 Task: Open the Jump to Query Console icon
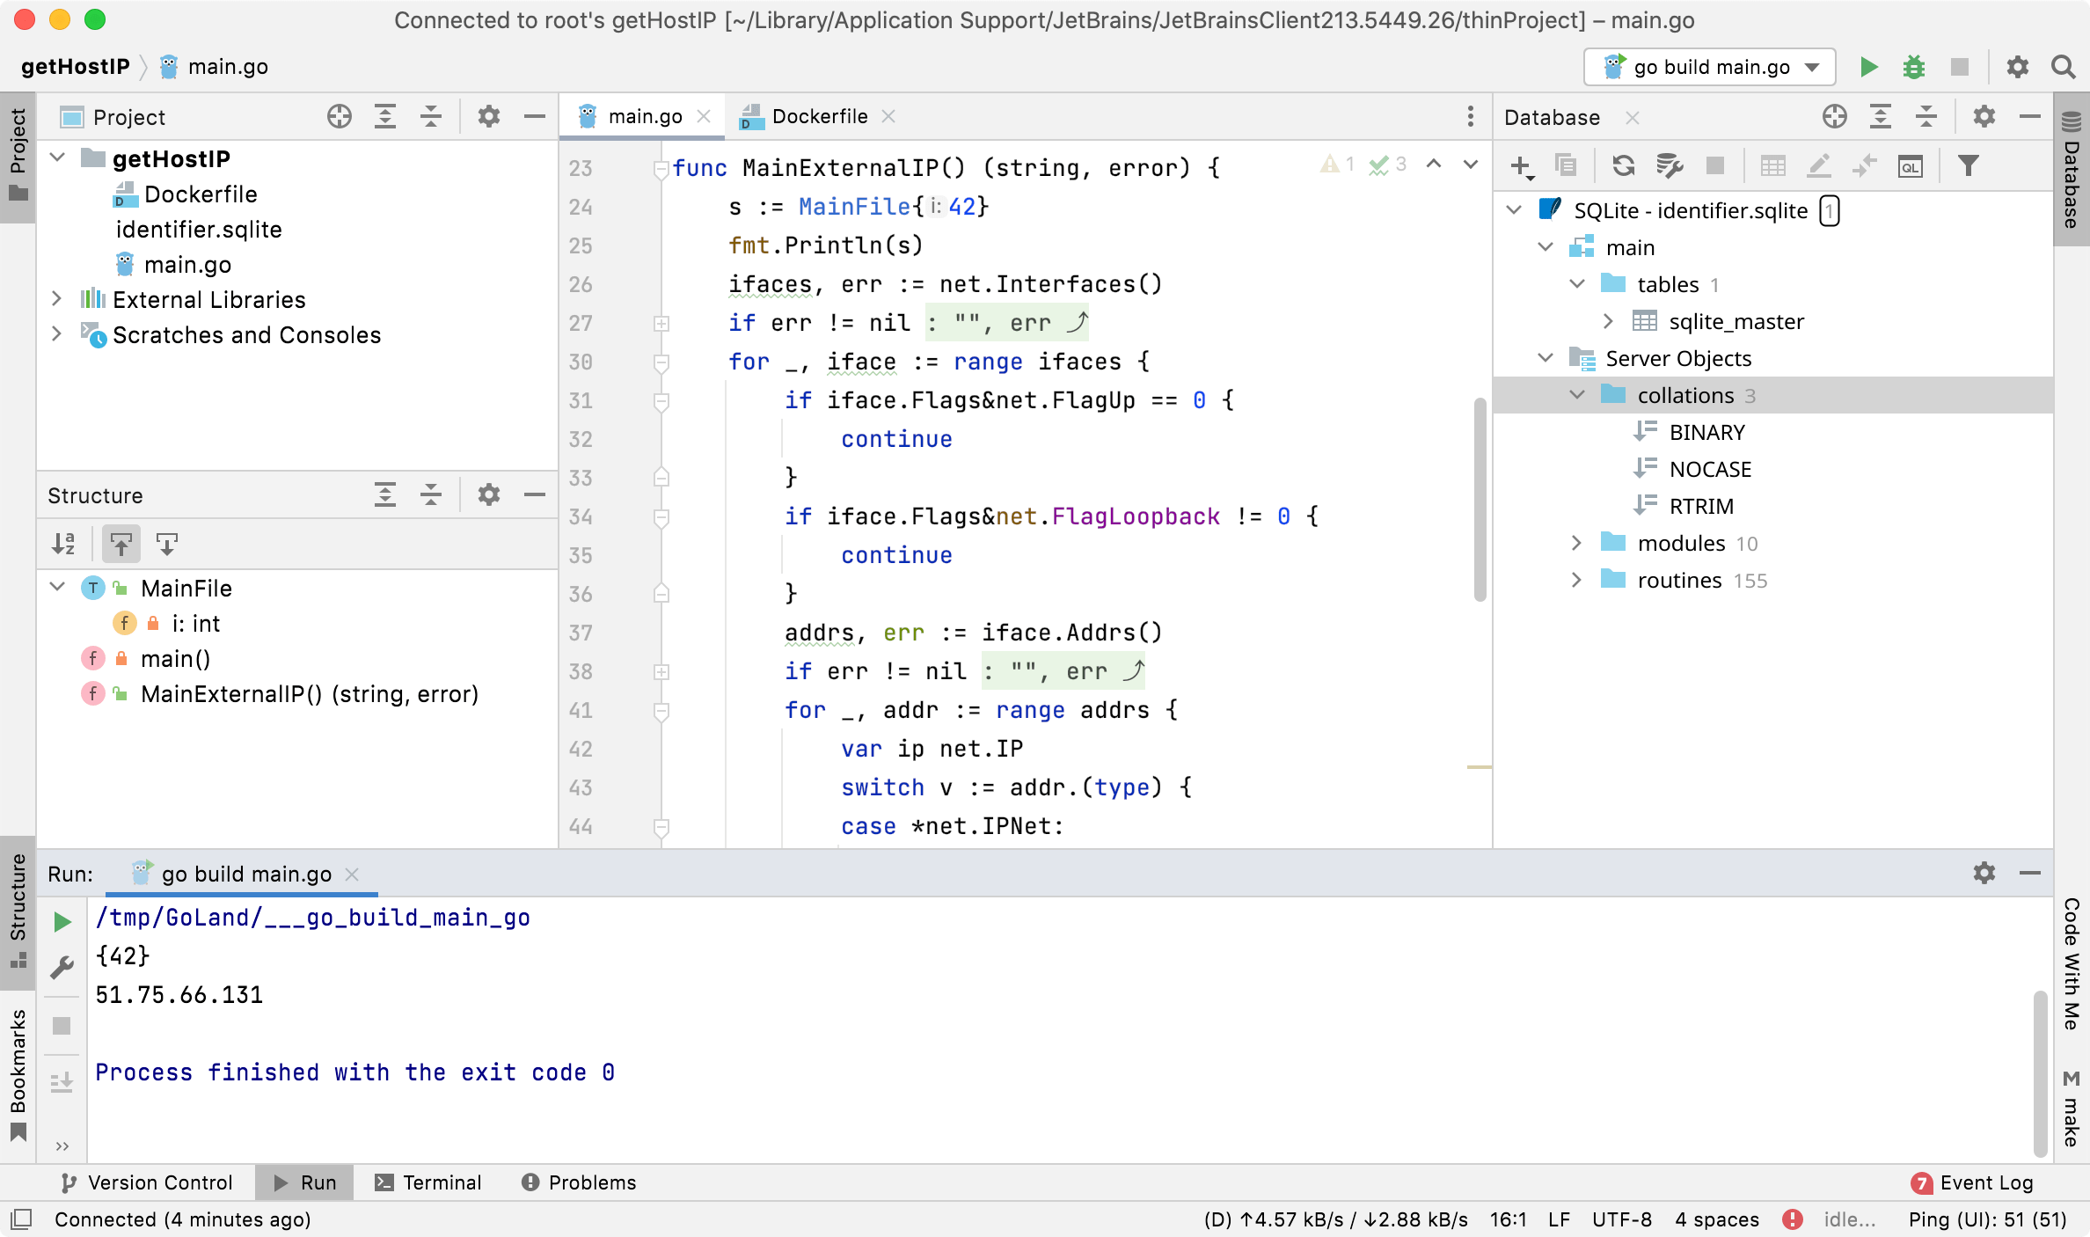click(x=1911, y=165)
